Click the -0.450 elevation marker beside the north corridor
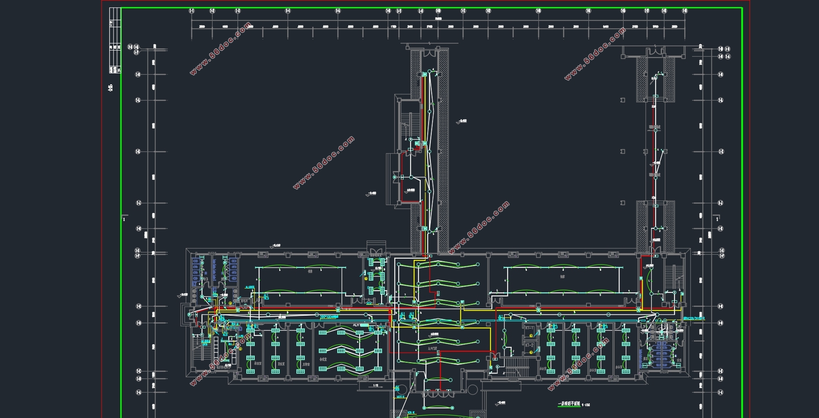819x418 pixels. coord(462,121)
